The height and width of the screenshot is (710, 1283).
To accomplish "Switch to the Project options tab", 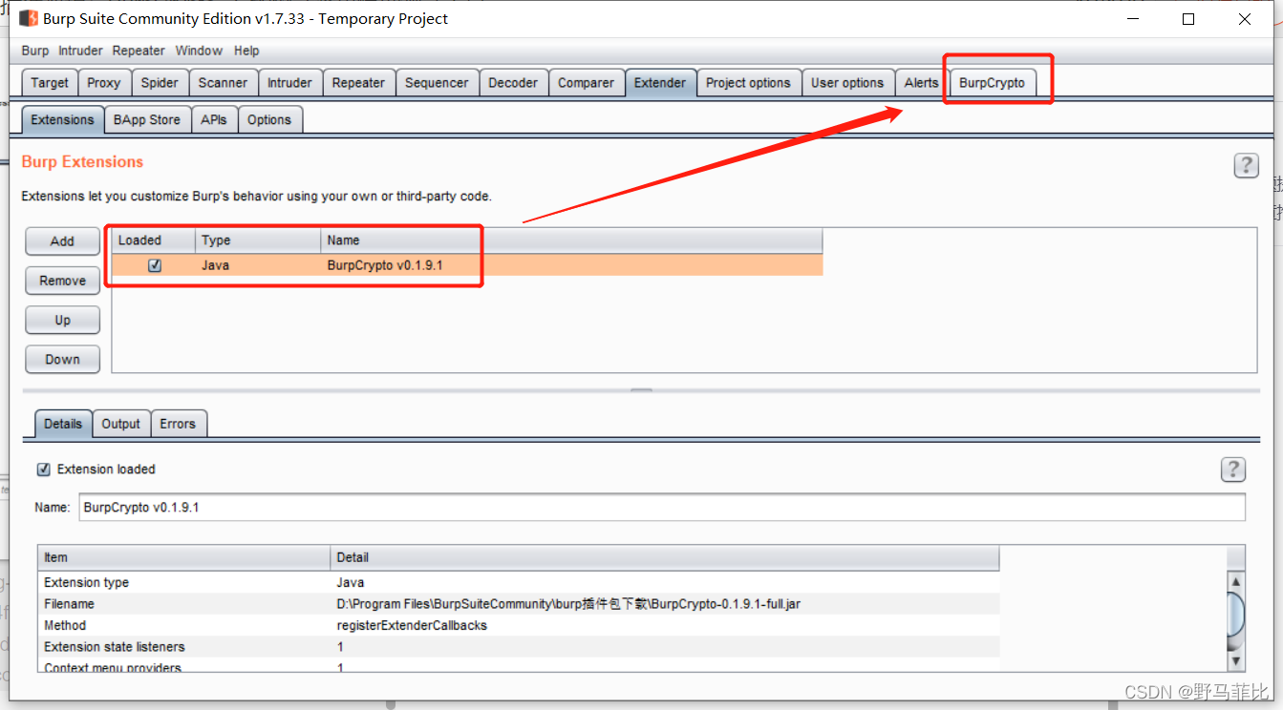I will (x=748, y=83).
